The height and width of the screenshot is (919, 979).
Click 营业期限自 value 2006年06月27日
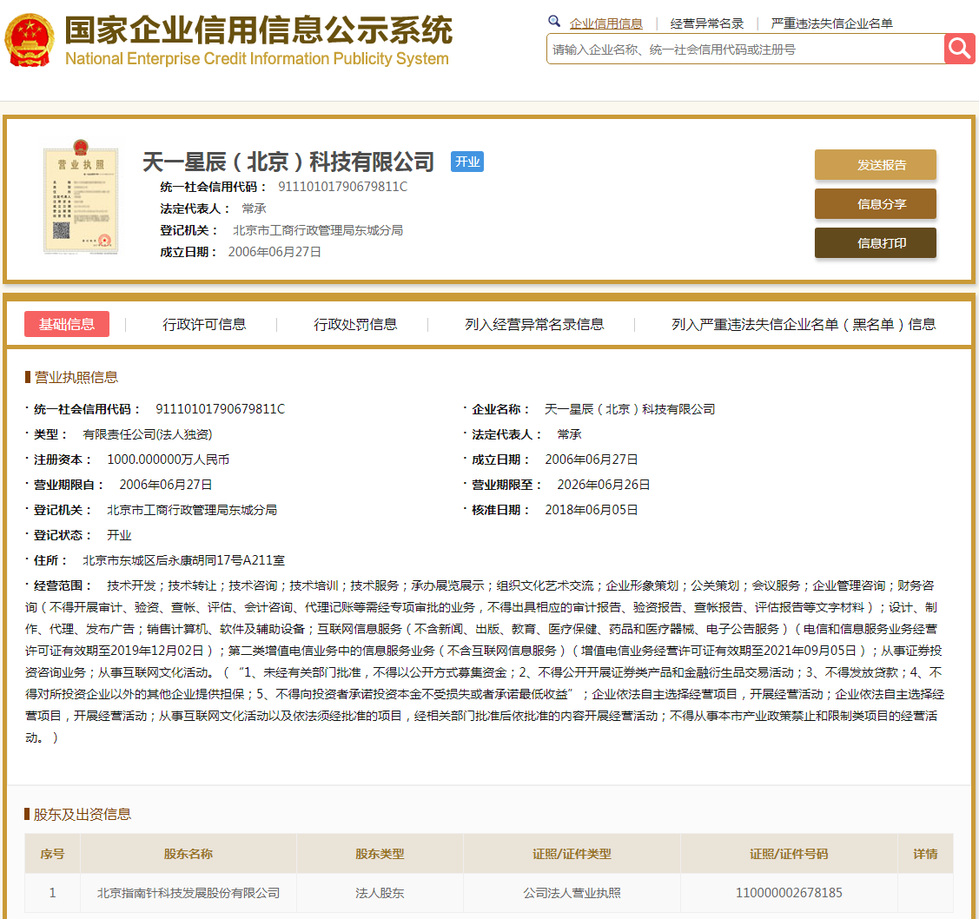tap(165, 485)
